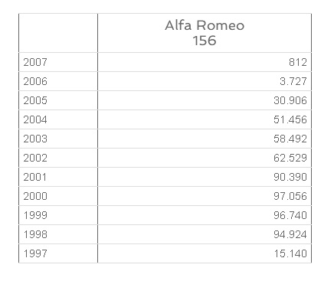Click the value 58.492
This screenshot has height=281, width=334.
290,139
